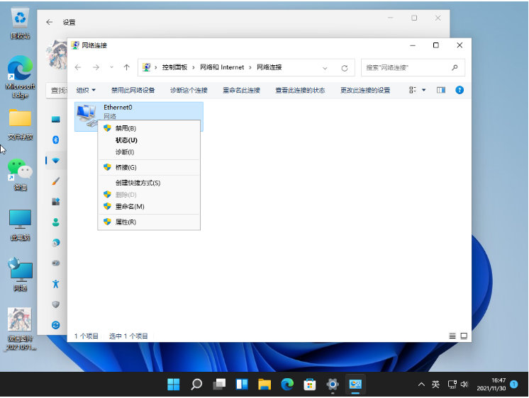Click the back arrow in the Settings window
Image resolution: width=529 pixels, height=398 pixels.
[x=50, y=22]
